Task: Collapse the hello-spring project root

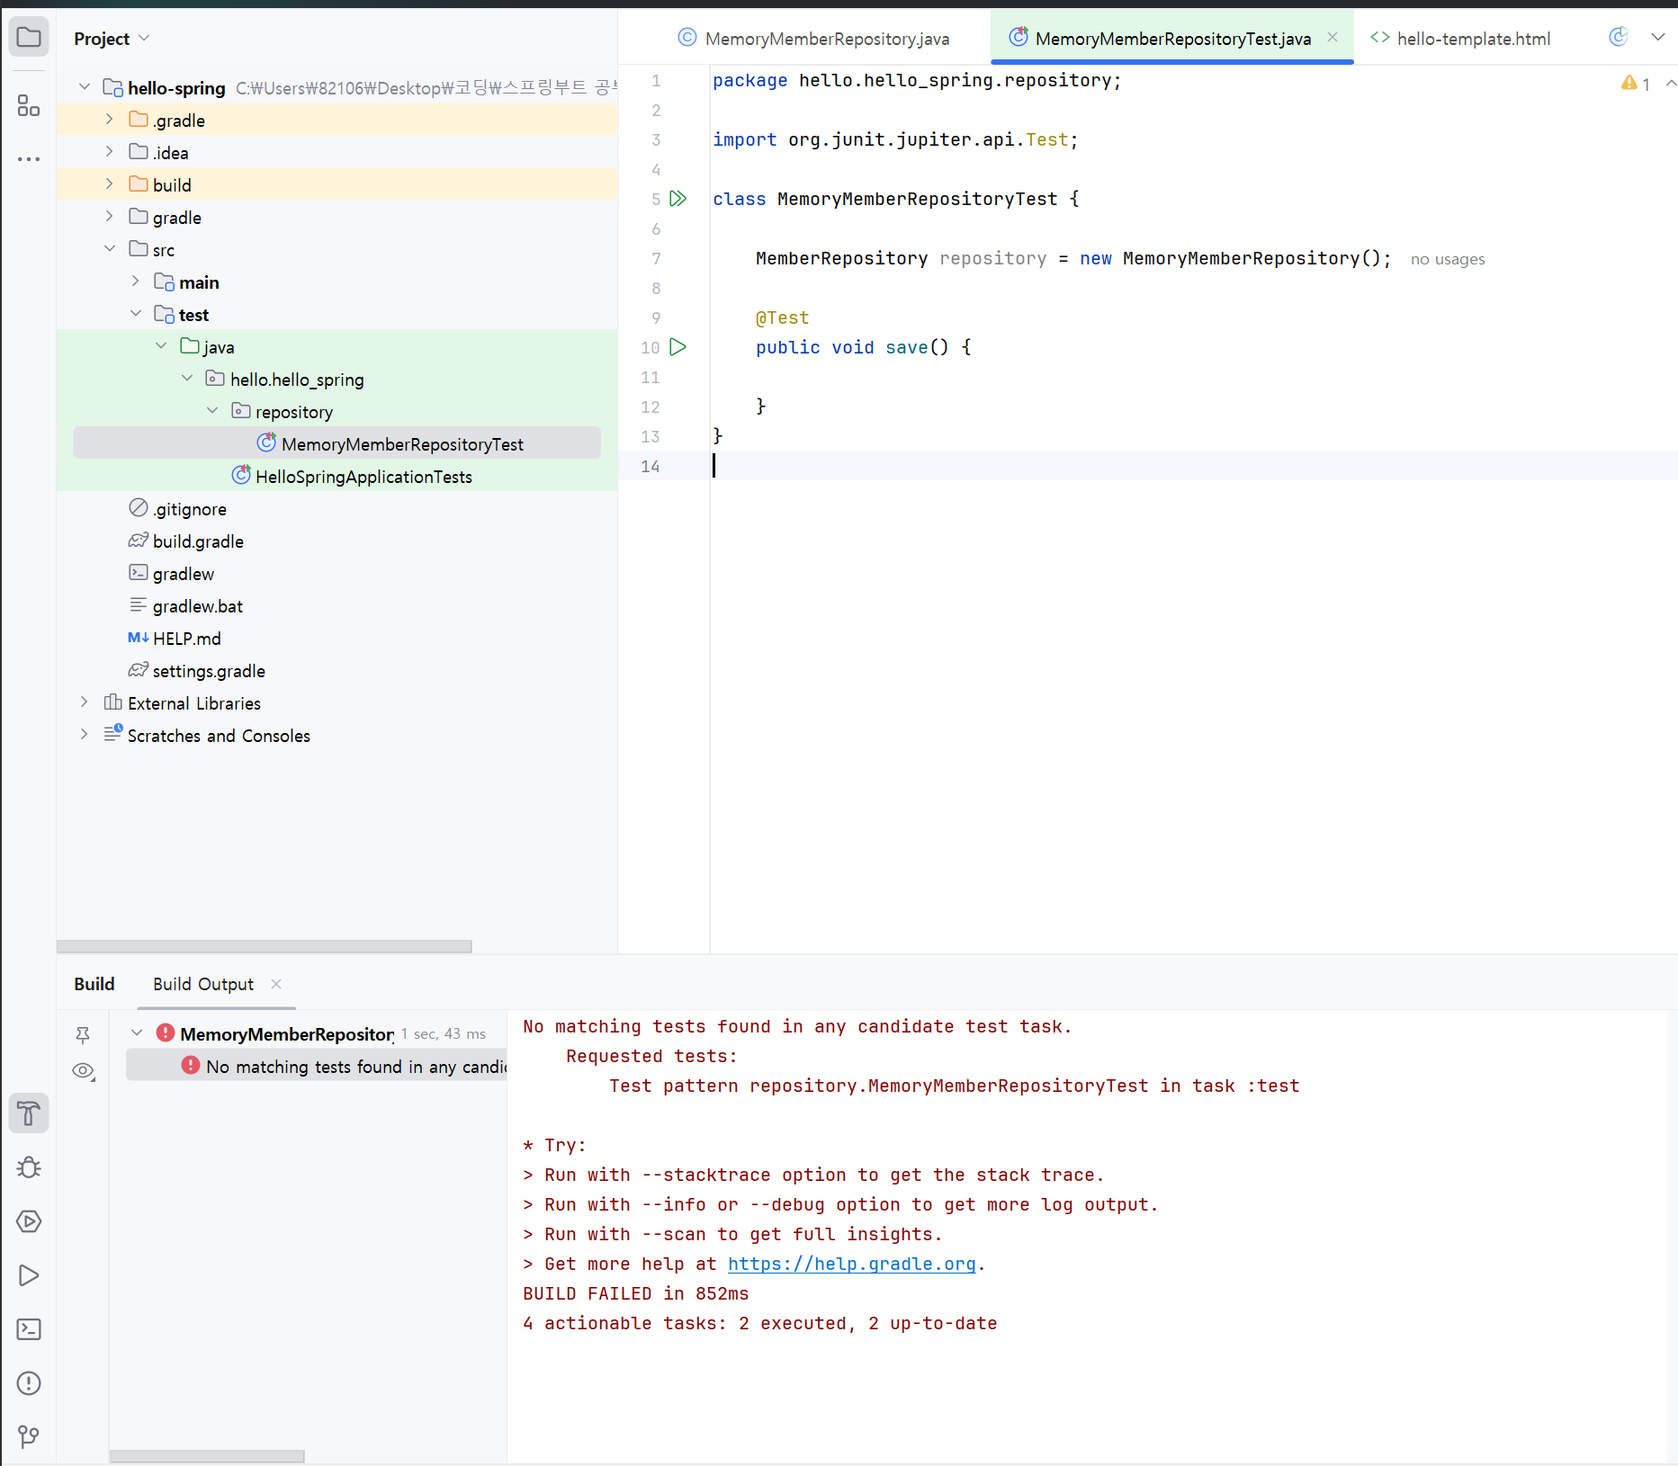Action: 85,87
